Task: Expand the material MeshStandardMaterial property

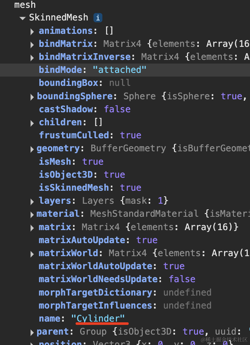Action: 32,214
